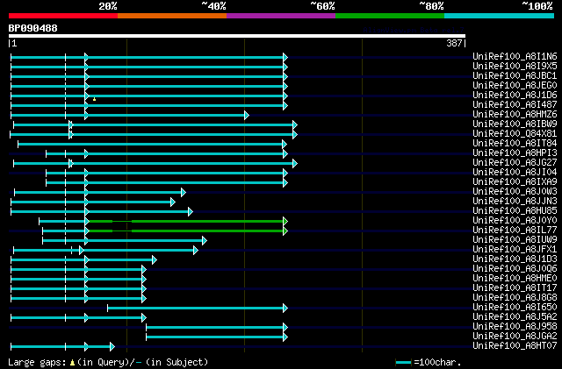Click the cyan scale bar beside =100char.
This screenshot has height=369, width=562.
[403, 363]
